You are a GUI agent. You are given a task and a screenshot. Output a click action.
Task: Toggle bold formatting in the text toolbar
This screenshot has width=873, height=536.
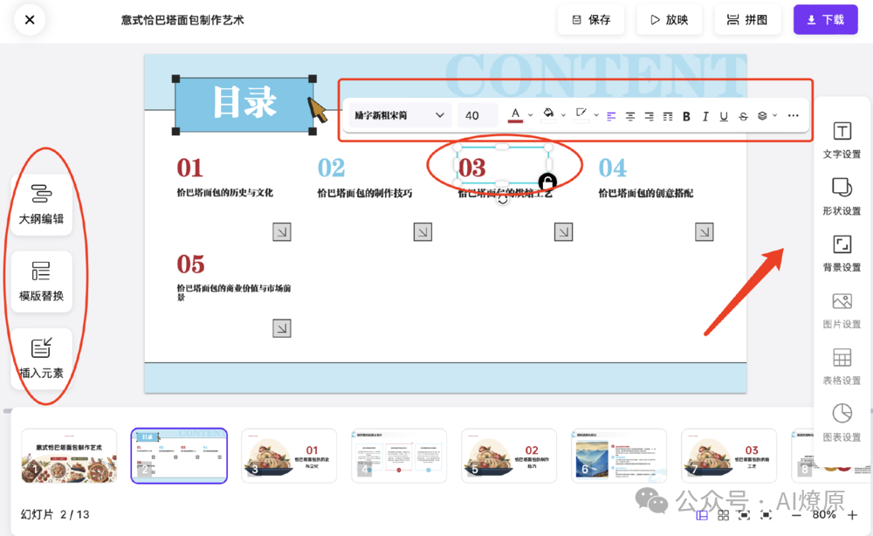tap(686, 115)
